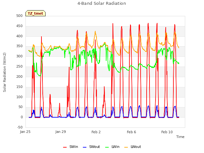Click the 400 y-axis tick label
This screenshot has height=153, width=204.
[x=19, y=36]
